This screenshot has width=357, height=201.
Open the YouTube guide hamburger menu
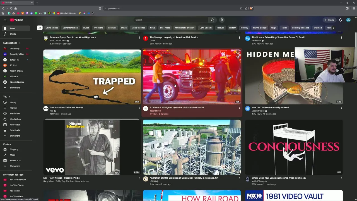pyautogui.click(x=5, y=20)
